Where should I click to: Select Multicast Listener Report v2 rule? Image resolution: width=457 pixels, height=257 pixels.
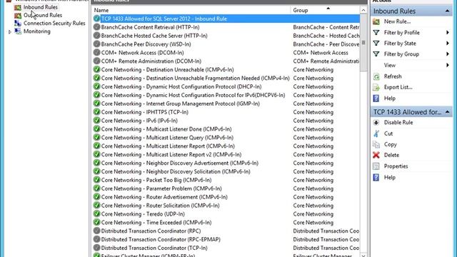(171, 154)
